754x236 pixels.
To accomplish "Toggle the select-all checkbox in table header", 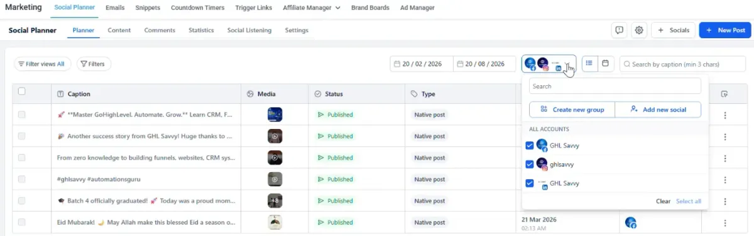I will tap(22, 91).
